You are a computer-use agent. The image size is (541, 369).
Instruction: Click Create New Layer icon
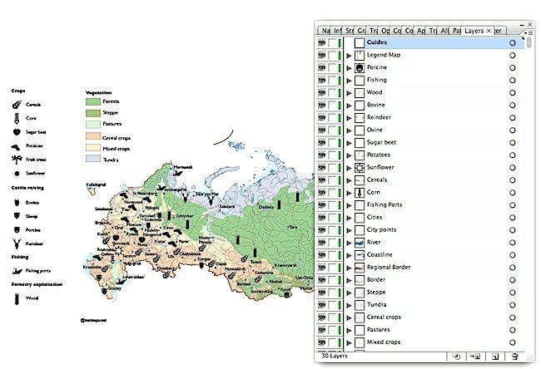(x=495, y=357)
